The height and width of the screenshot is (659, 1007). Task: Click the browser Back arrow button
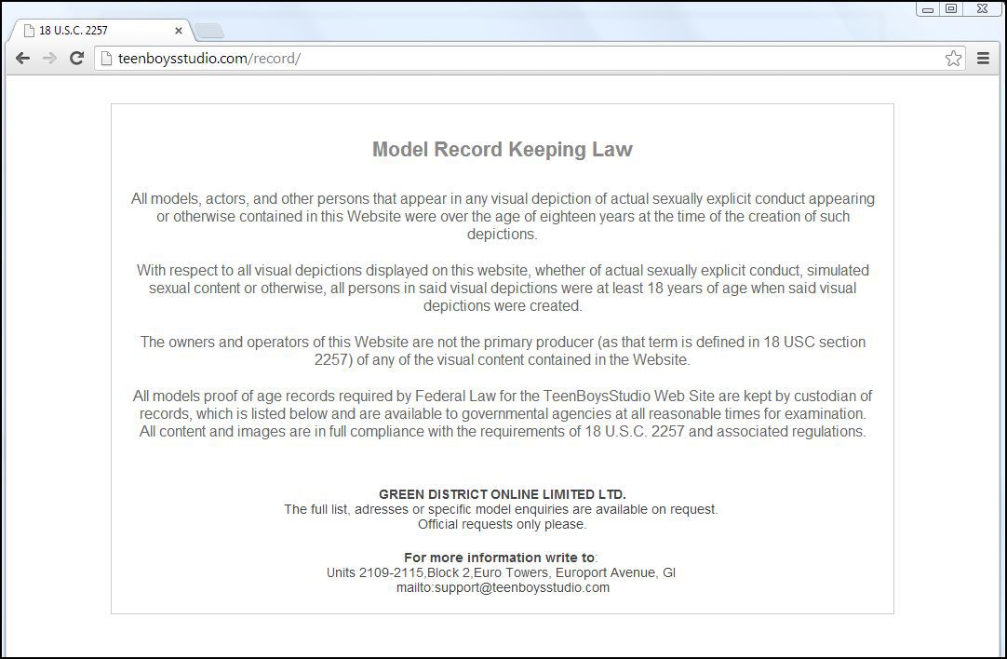(x=22, y=59)
